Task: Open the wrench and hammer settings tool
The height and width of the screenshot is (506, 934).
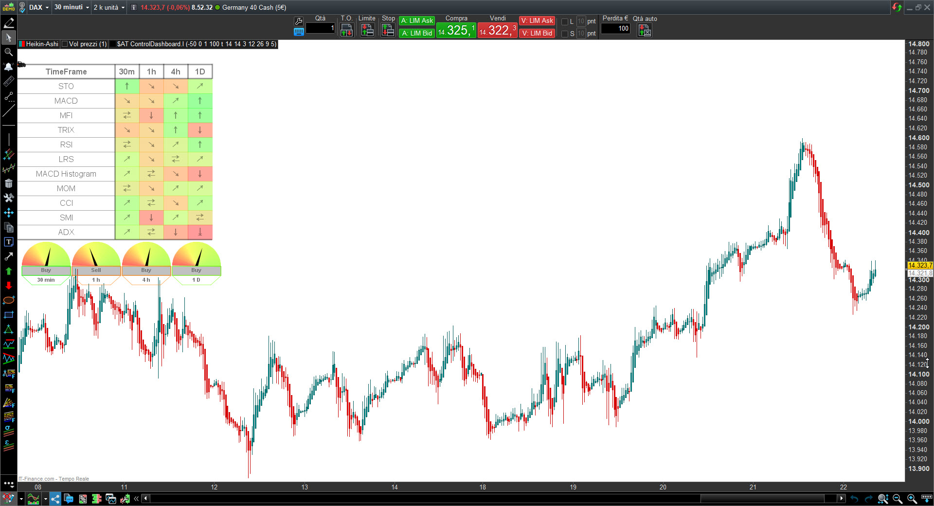Action: click(x=9, y=198)
